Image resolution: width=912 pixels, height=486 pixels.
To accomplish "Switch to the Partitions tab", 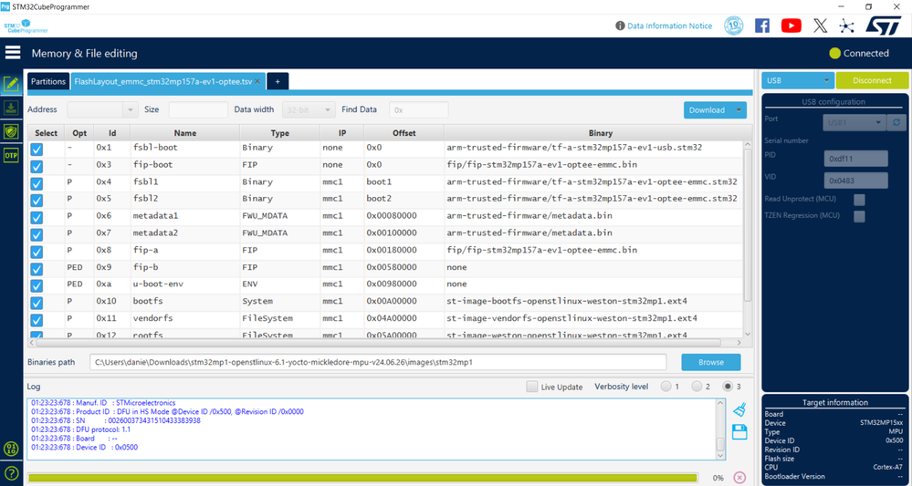I will [48, 82].
